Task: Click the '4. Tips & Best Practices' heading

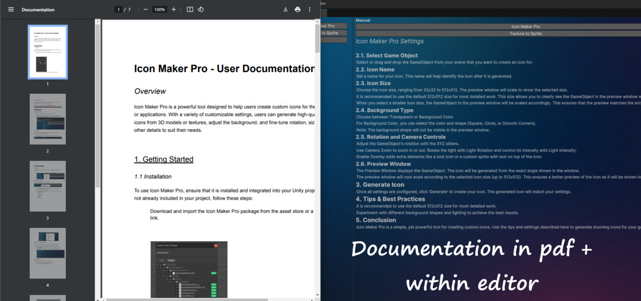Action: [390, 199]
